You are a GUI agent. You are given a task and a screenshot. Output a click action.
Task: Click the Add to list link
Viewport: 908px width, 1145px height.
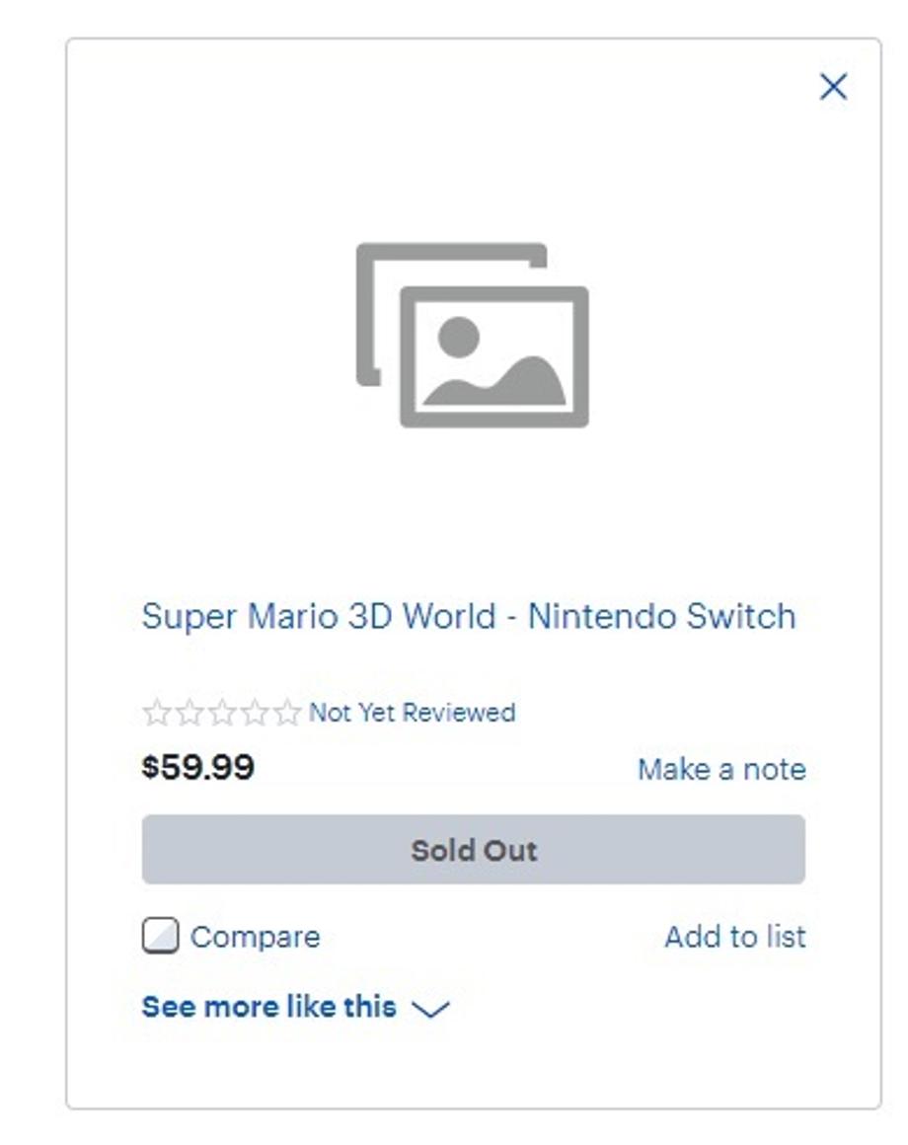point(735,937)
